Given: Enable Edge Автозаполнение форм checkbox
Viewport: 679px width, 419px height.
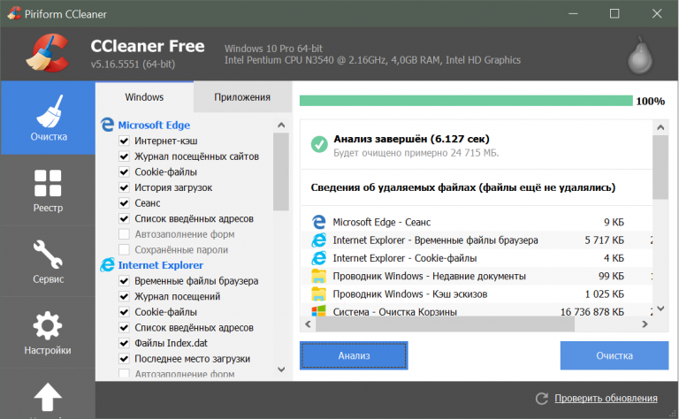Looking at the screenshot, I should pyautogui.click(x=124, y=234).
